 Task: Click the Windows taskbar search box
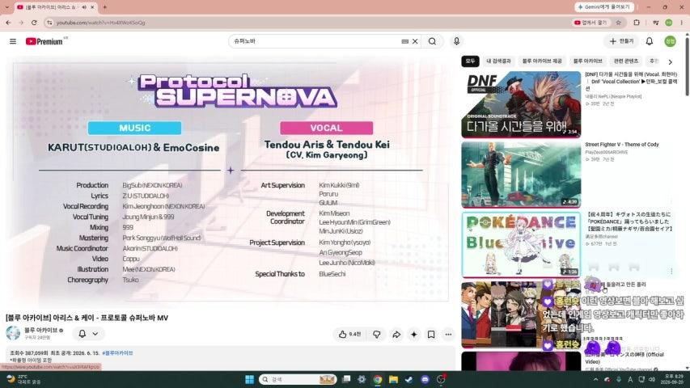pos(298,379)
